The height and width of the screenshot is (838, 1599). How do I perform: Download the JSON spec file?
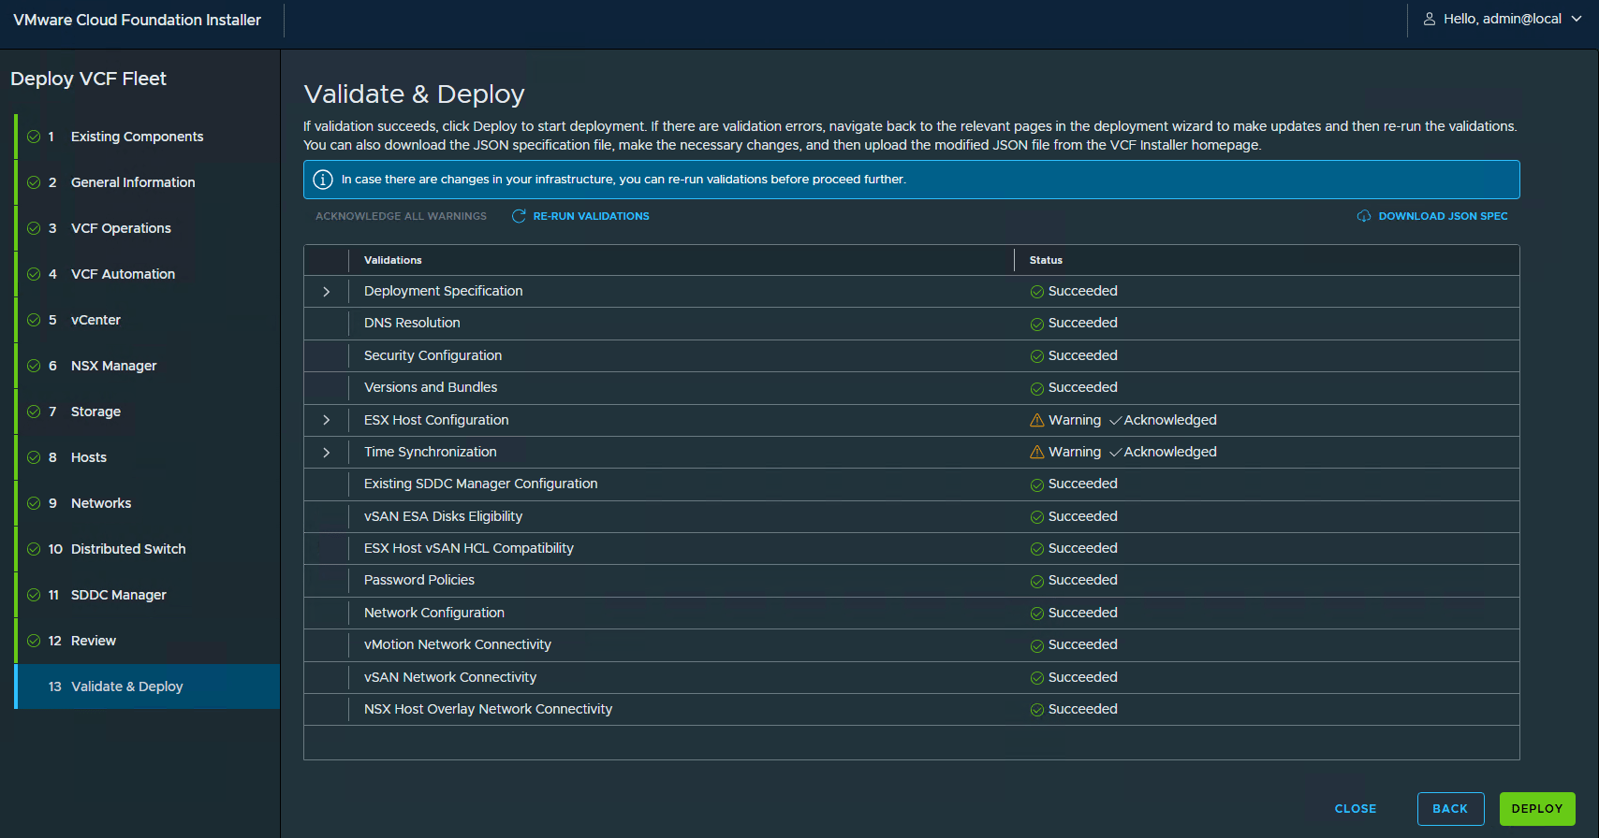1443,216
